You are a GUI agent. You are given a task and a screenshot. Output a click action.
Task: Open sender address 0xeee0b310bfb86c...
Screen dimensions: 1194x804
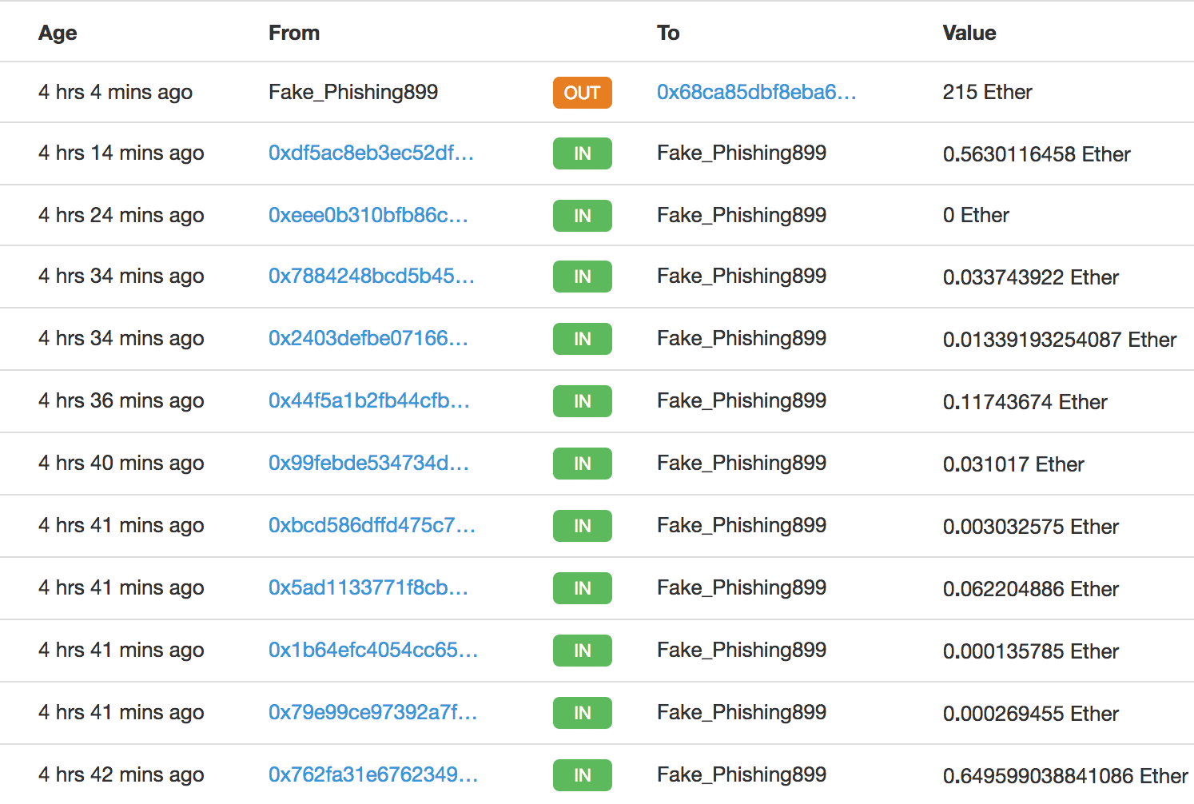368,215
